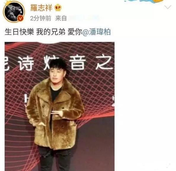The image size is (176, 171).
Task: Click the 愛你 text before the mention
Action: click(75, 32)
